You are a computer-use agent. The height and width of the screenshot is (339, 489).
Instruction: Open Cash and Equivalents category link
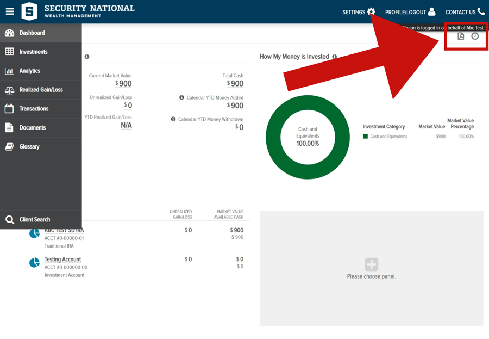tap(388, 137)
